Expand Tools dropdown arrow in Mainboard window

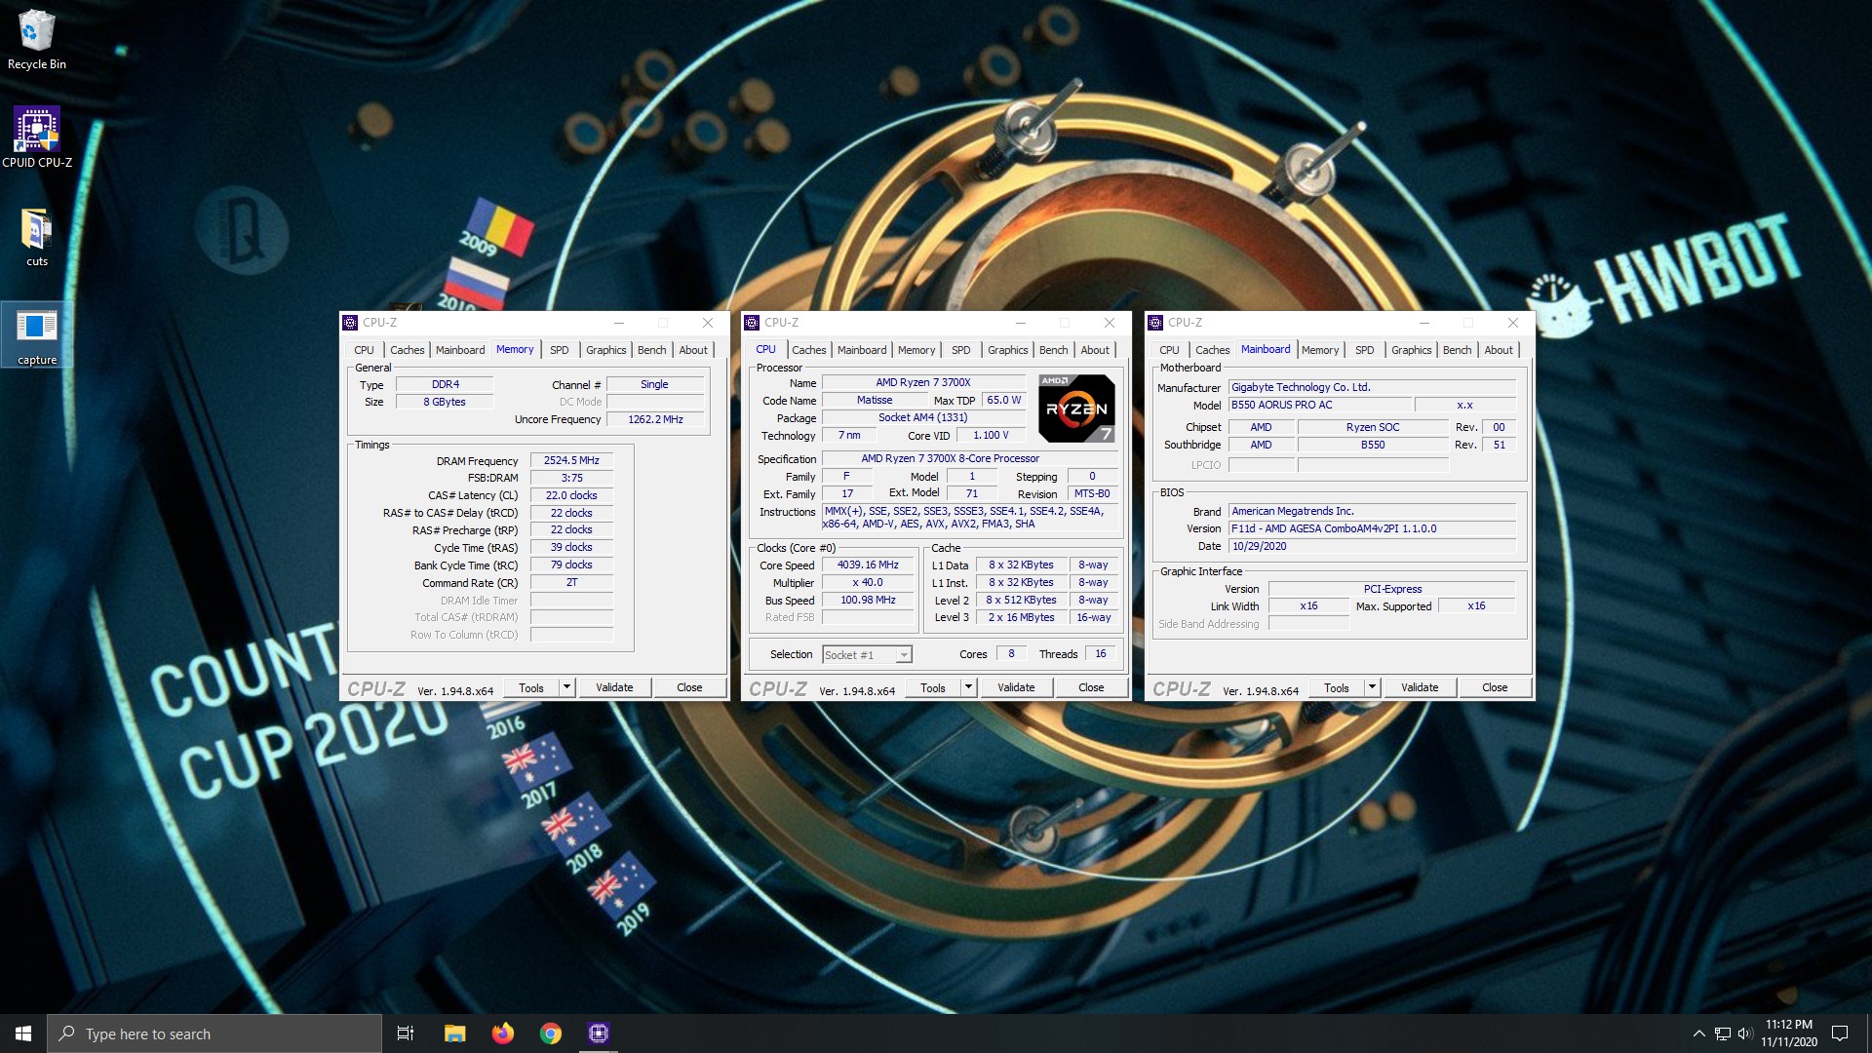pyautogui.click(x=1372, y=687)
